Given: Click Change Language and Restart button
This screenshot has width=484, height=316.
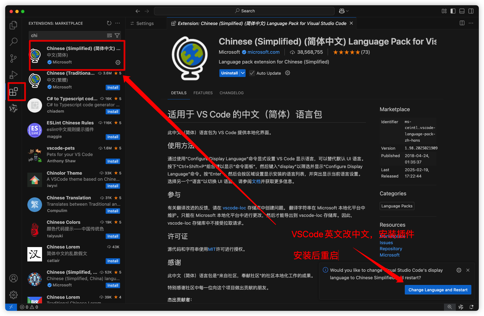Looking at the screenshot, I should point(438,290).
